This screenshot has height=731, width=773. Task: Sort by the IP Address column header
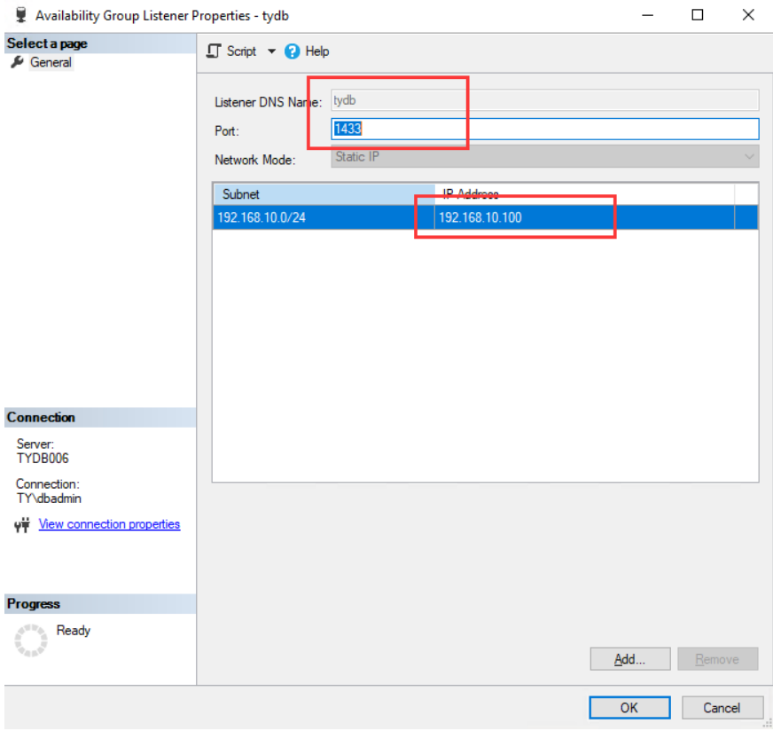[x=584, y=194]
